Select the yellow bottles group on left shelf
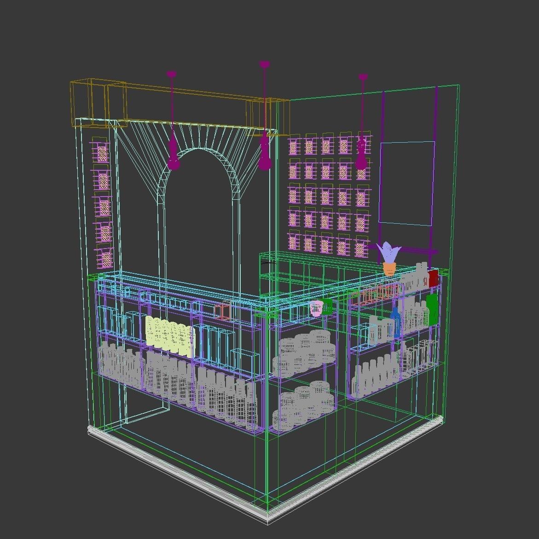This screenshot has width=539, height=539. coord(170,336)
